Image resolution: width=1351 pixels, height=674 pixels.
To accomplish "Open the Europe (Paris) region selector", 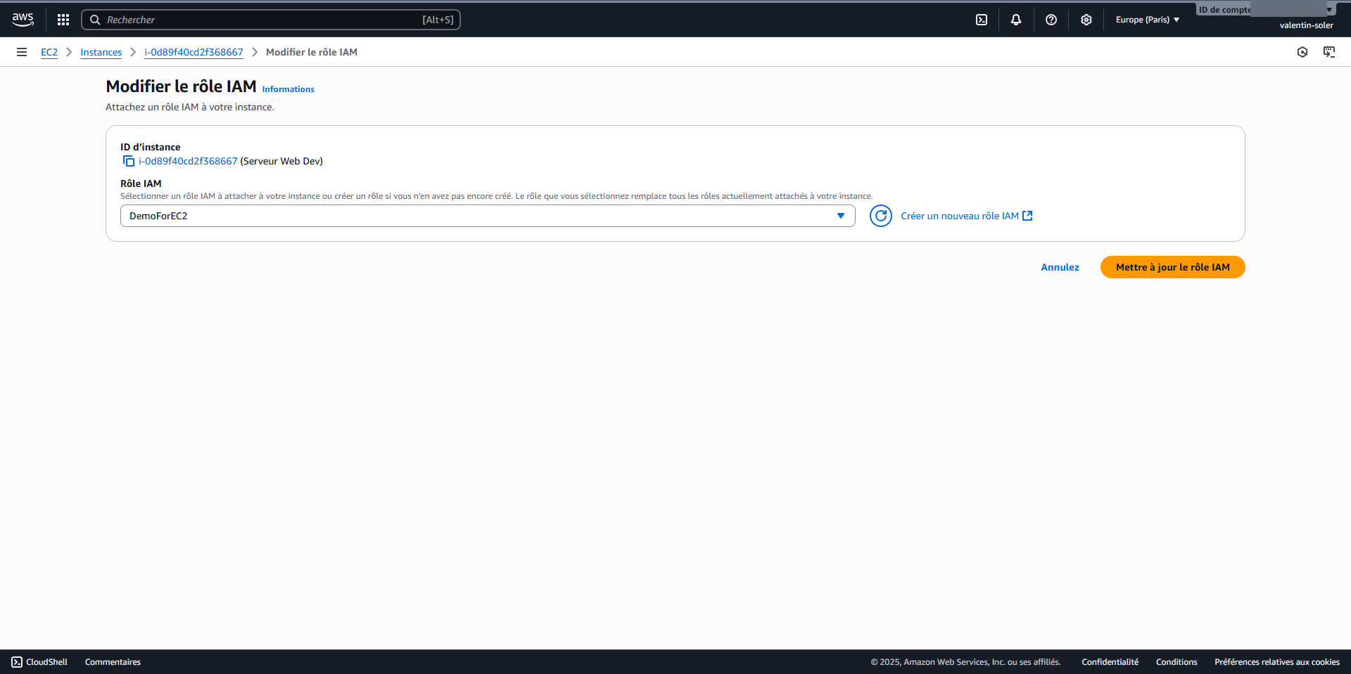I will point(1147,20).
